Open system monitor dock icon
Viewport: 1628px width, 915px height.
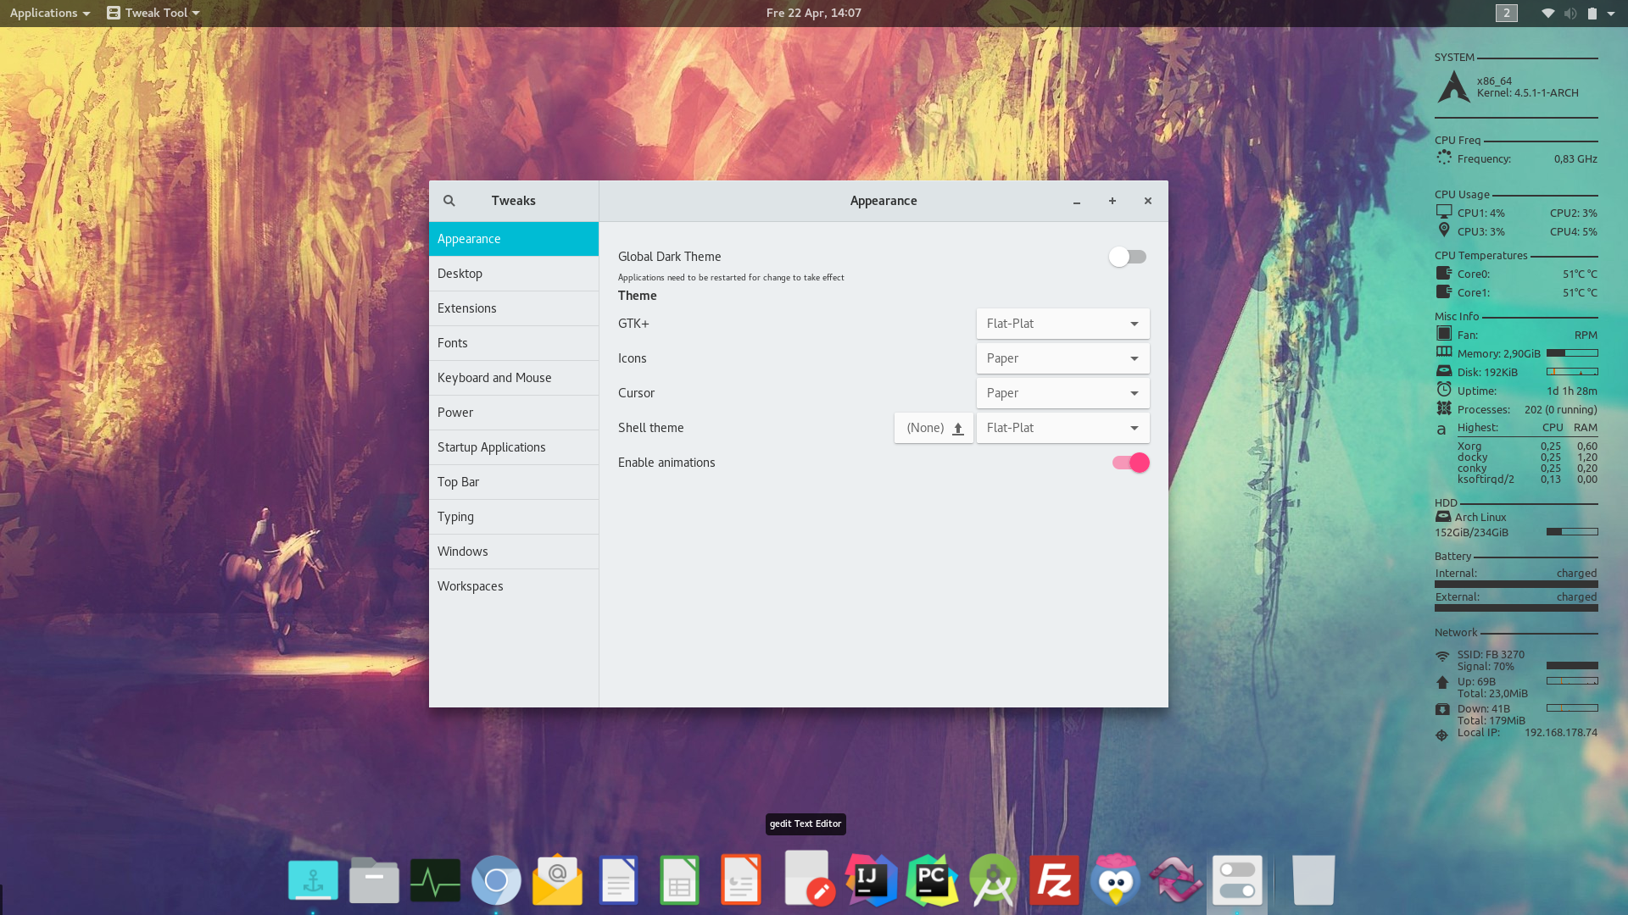click(x=435, y=880)
